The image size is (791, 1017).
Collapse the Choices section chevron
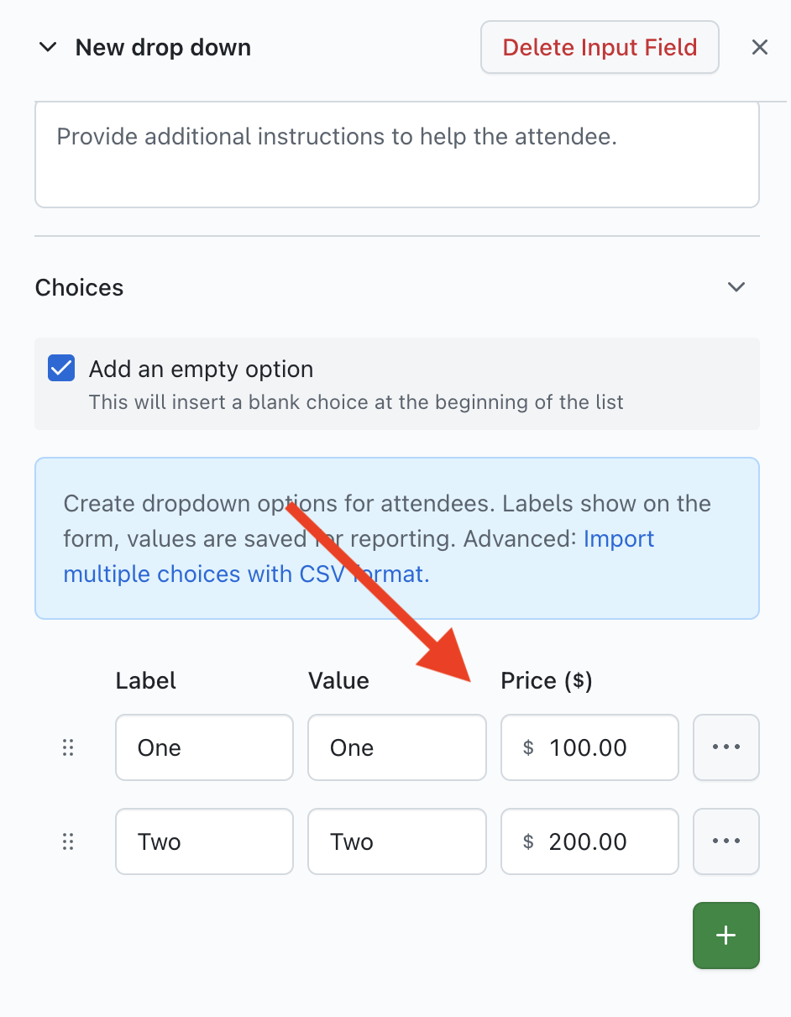tap(736, 287)
